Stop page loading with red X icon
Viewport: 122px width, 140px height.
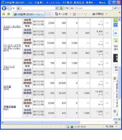[x=72, y=8]
